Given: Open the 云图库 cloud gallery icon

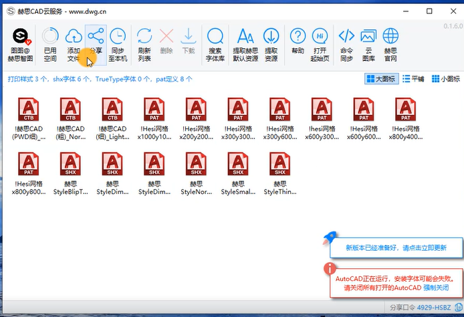Looking at the screenshot, I should coord(368,44).
